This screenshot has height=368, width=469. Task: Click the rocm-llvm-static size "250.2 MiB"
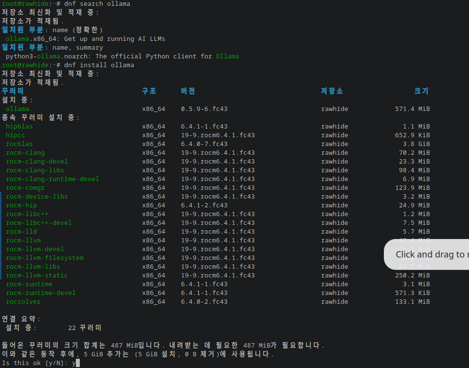click(413, 276)
